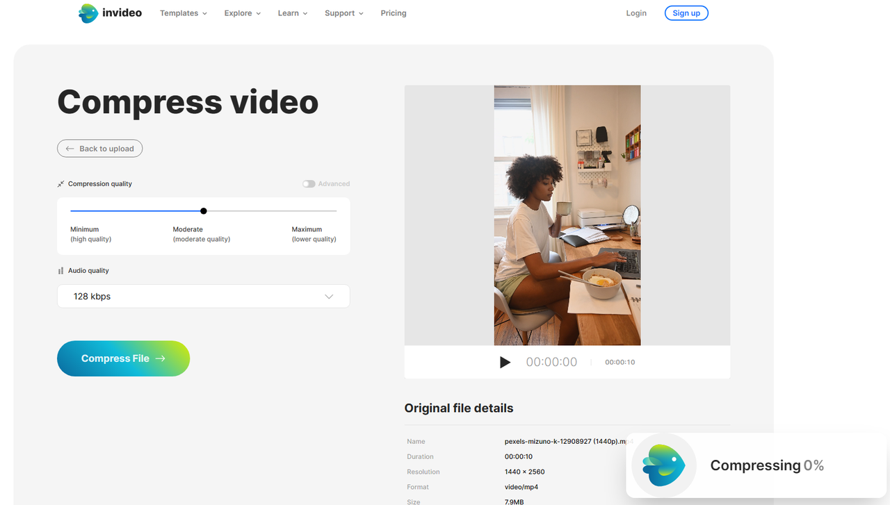Image resolution: width=890 pixels, height=505 pixels.
Task: Open the 128 kbps audio quality dropdown
Action: point(203,296)
